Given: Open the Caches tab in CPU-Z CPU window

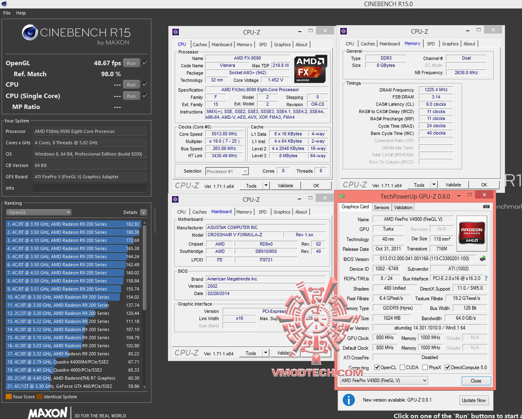Looking at the screenshot, I should [200, 45].
